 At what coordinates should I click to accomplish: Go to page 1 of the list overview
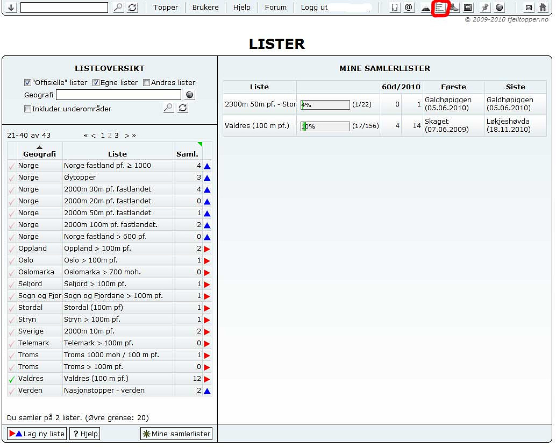103,136
